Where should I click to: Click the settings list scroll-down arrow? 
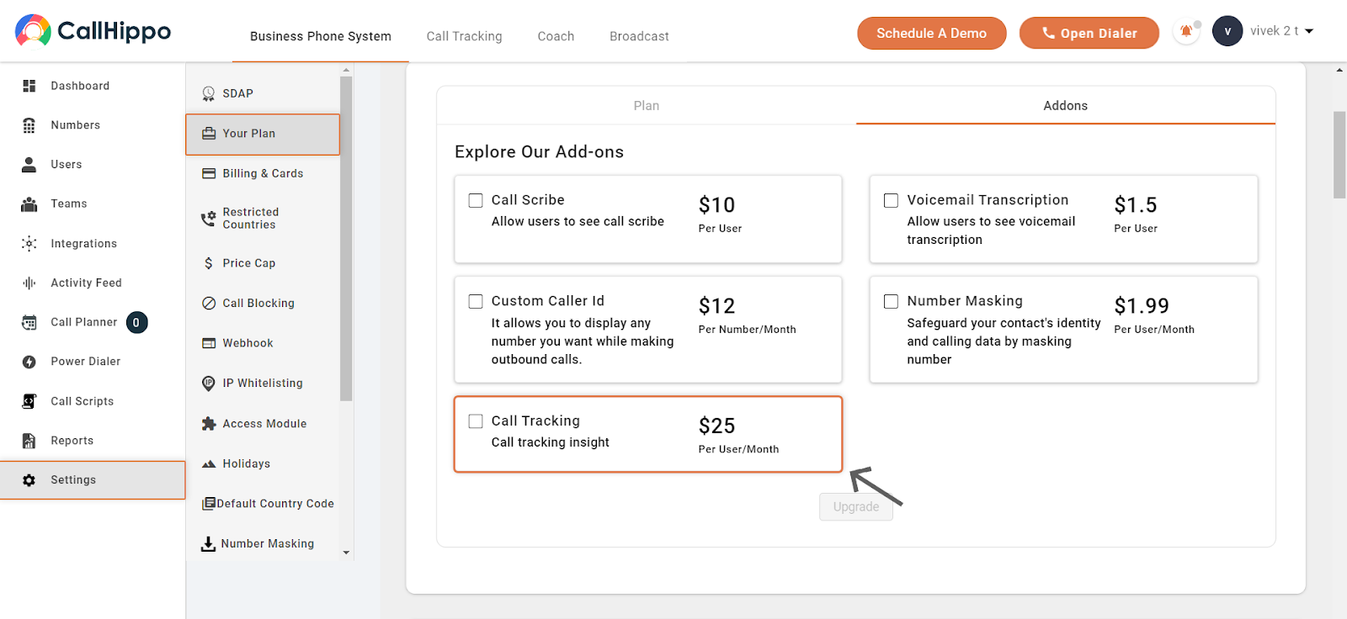346,553
